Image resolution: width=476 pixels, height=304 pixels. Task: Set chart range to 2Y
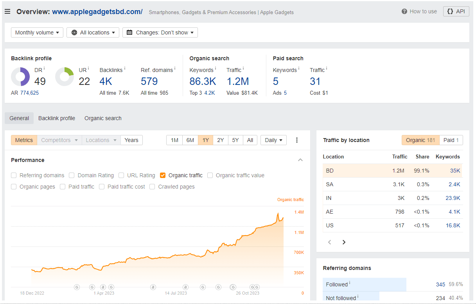coord(221,140)
